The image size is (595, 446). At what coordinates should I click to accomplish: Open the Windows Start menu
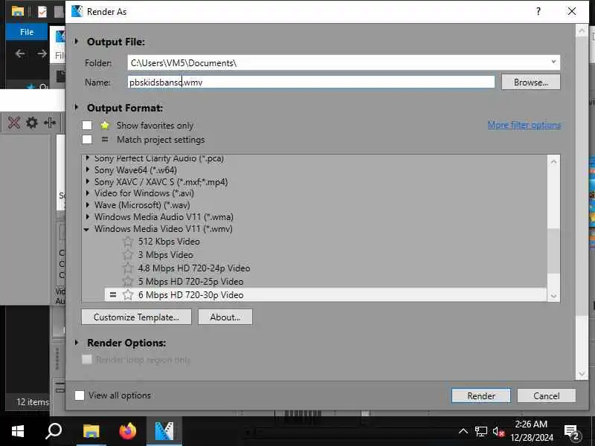click(x=18, y=431)
